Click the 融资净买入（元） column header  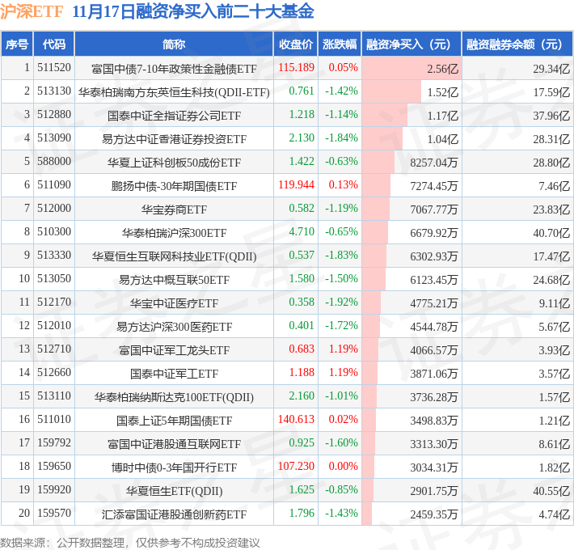[x=412, y=44]
